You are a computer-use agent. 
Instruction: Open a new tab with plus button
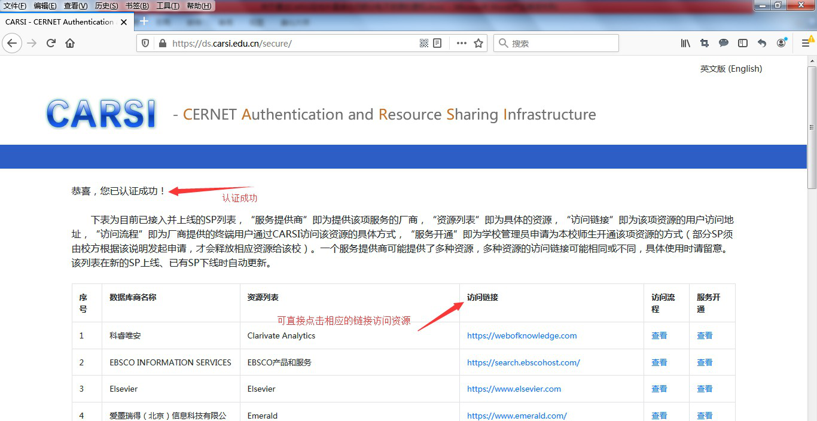coord(144,22)
